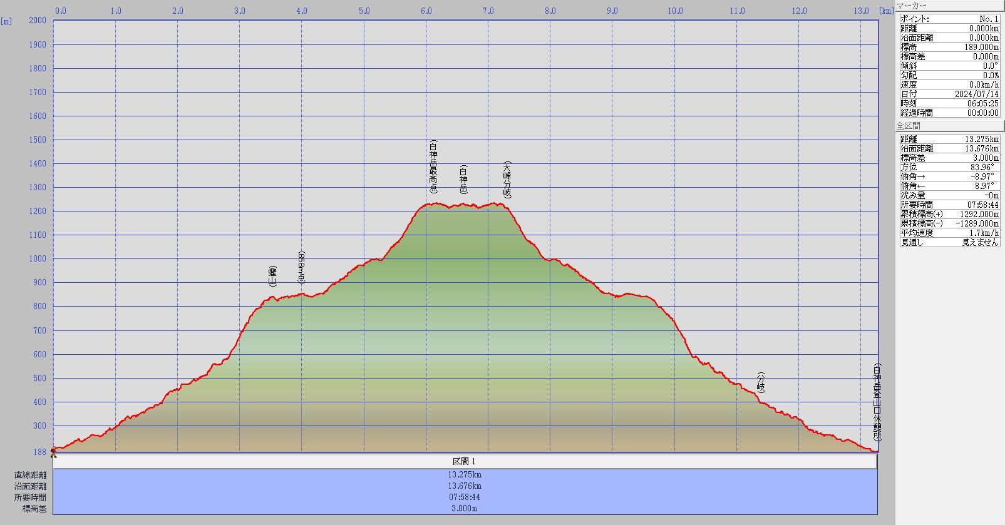Screen dimensions: 1005x525
Task: Select the 区間 1 section bar
Action: [465, 461]
